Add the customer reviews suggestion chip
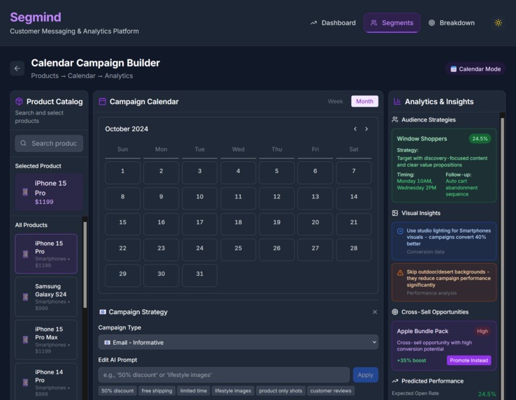This screenshot has height=400, width=516. (331, 391)
